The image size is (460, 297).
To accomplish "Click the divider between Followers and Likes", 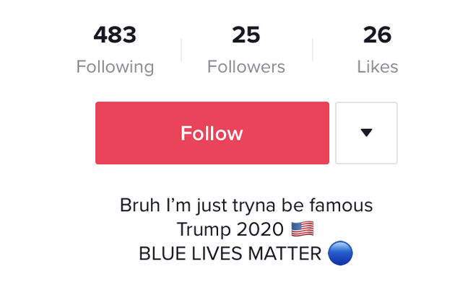I will tap(313, 50).
